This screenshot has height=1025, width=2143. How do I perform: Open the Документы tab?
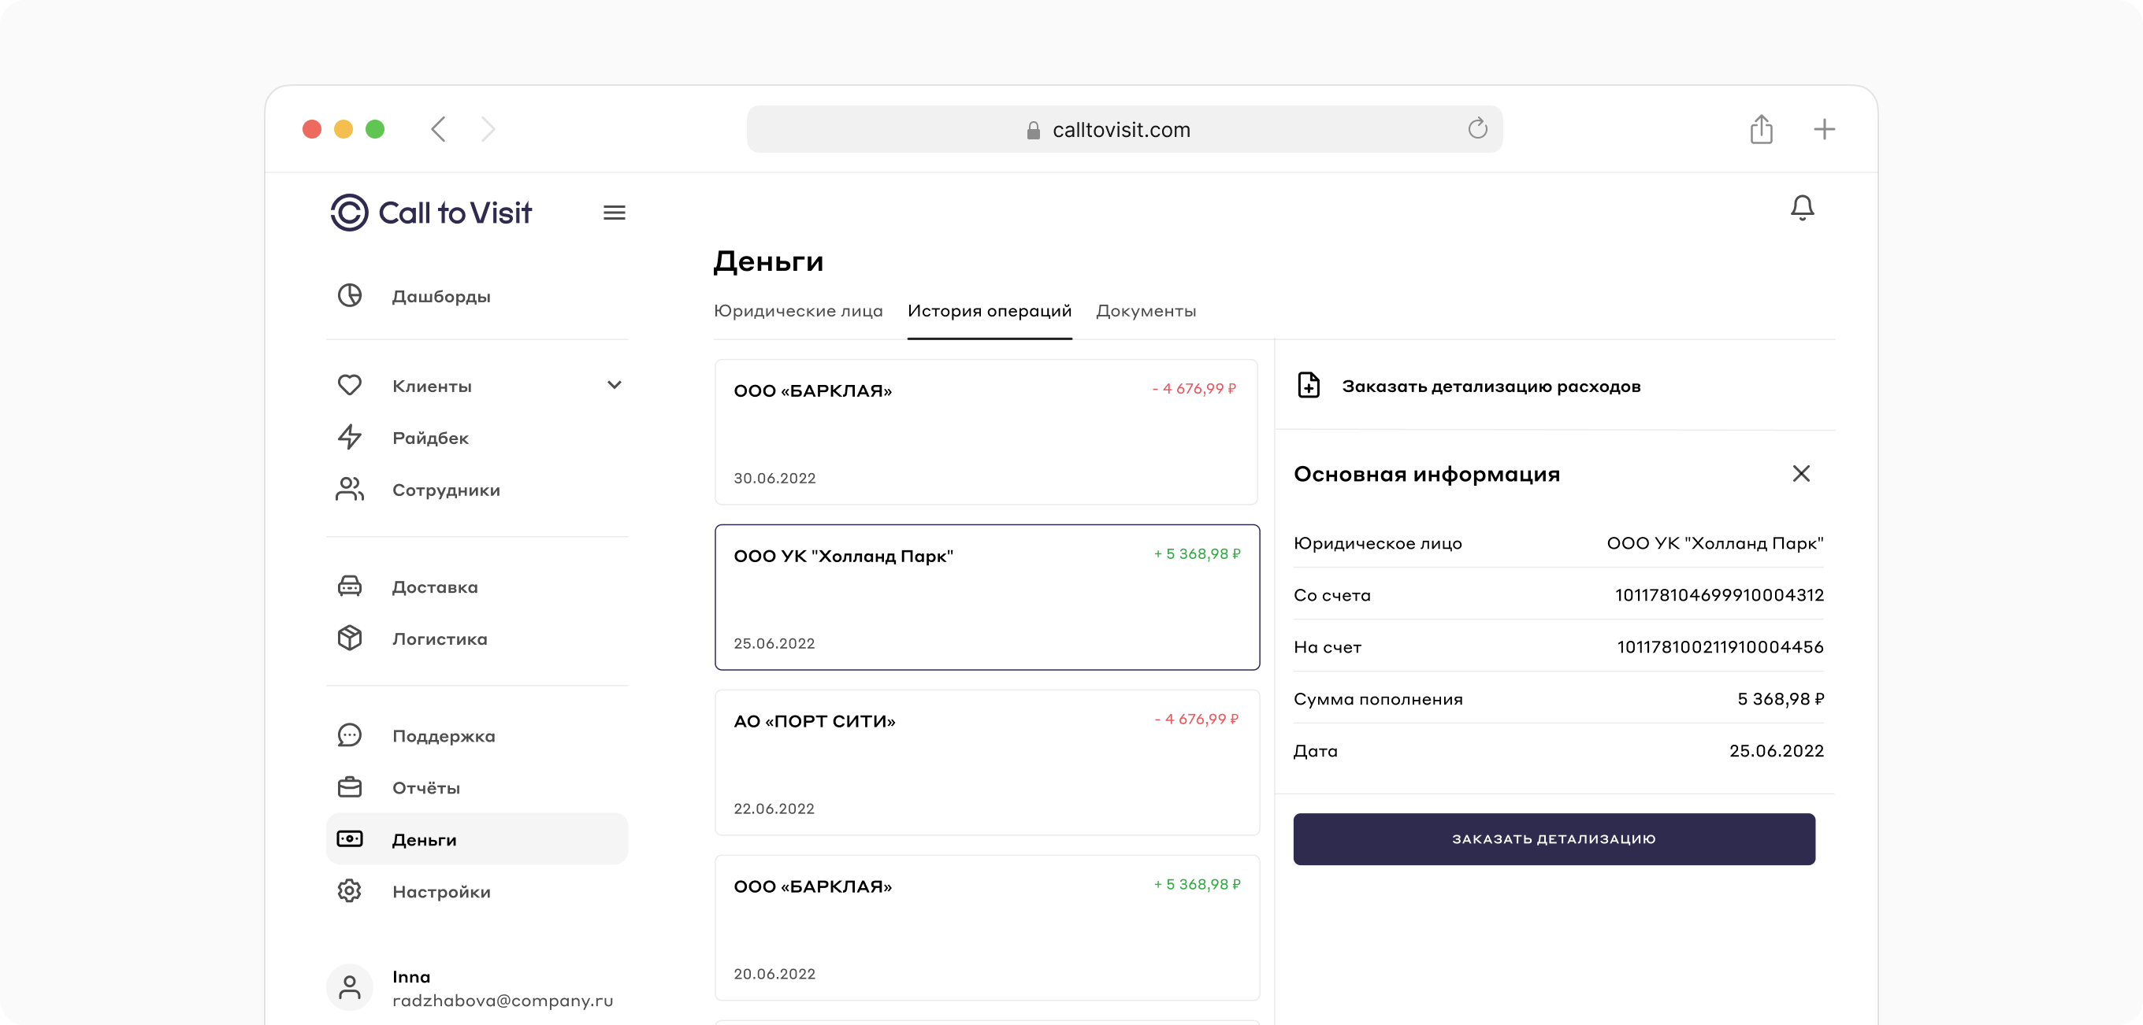tap(1146, 311)
